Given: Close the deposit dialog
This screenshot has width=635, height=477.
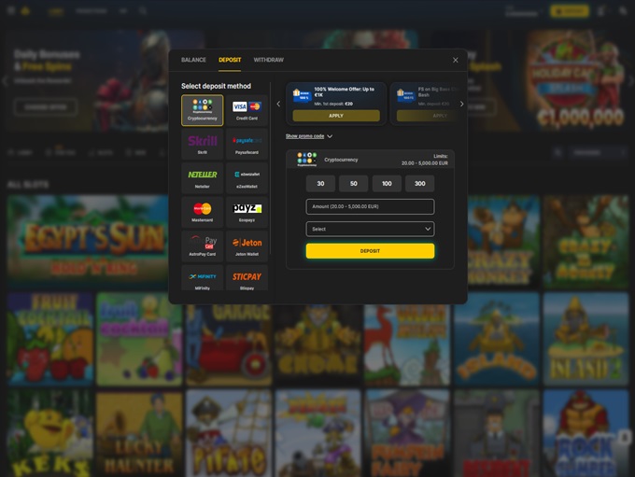Looking at the screenshot, I should click(x=456, y=60).
